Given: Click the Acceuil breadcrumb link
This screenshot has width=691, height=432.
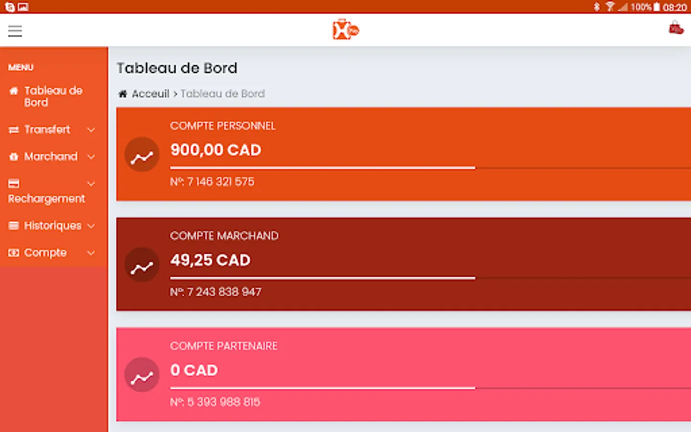Looking at the screenshot, I should [150, 94].
